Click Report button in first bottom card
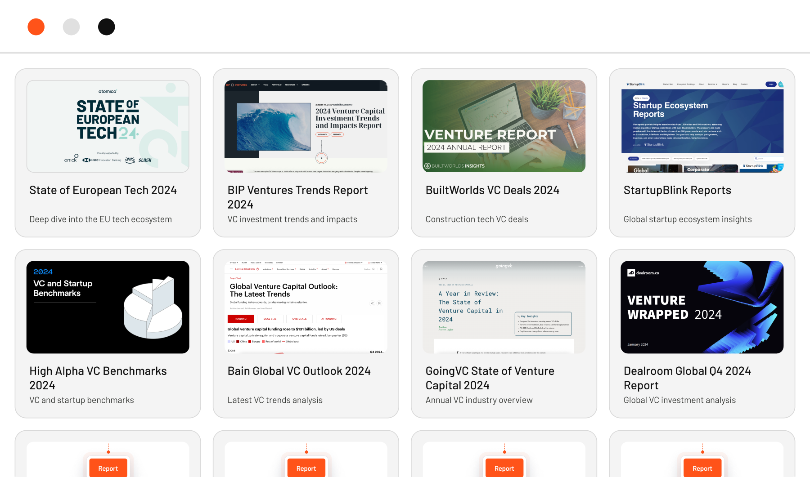The height and width of the screenshot is (477, 810). coord(108,468)
